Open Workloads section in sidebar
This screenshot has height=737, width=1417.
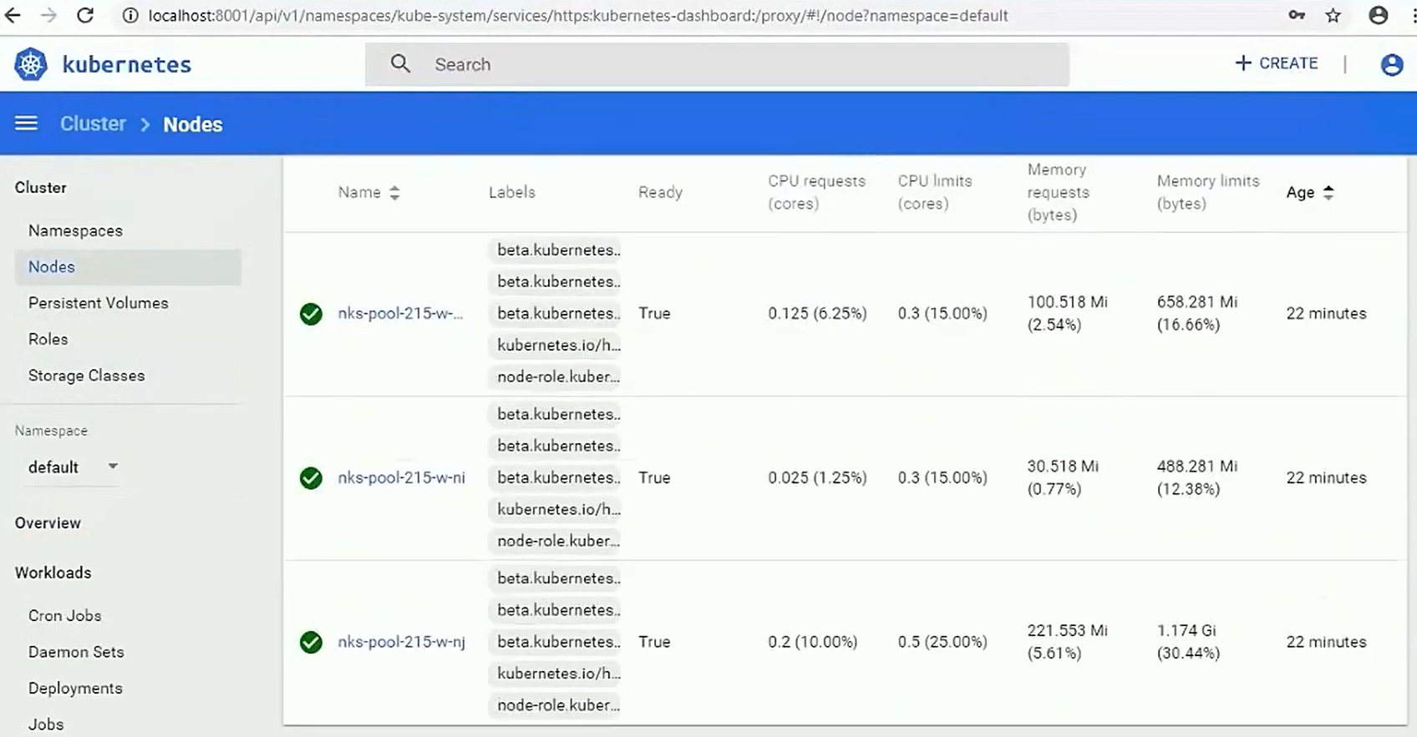coord(53,573)
